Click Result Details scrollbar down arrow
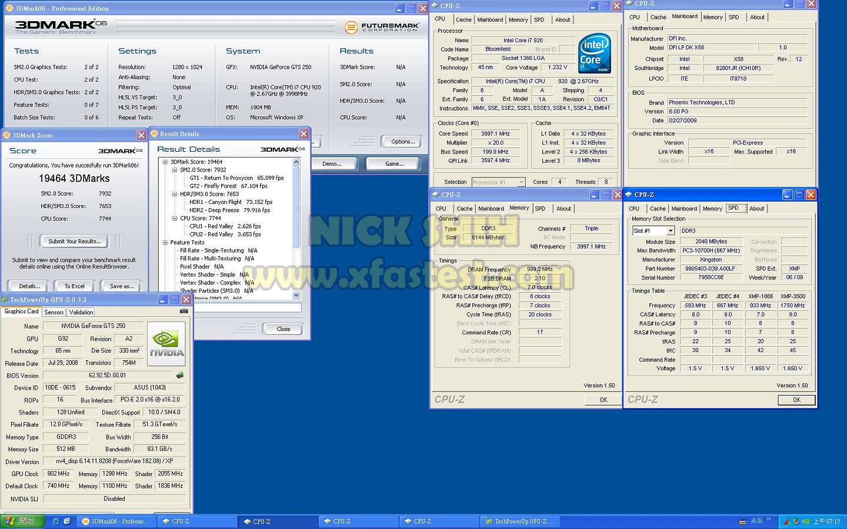This screenshot has width=847, height=529. tap(296, 295)
